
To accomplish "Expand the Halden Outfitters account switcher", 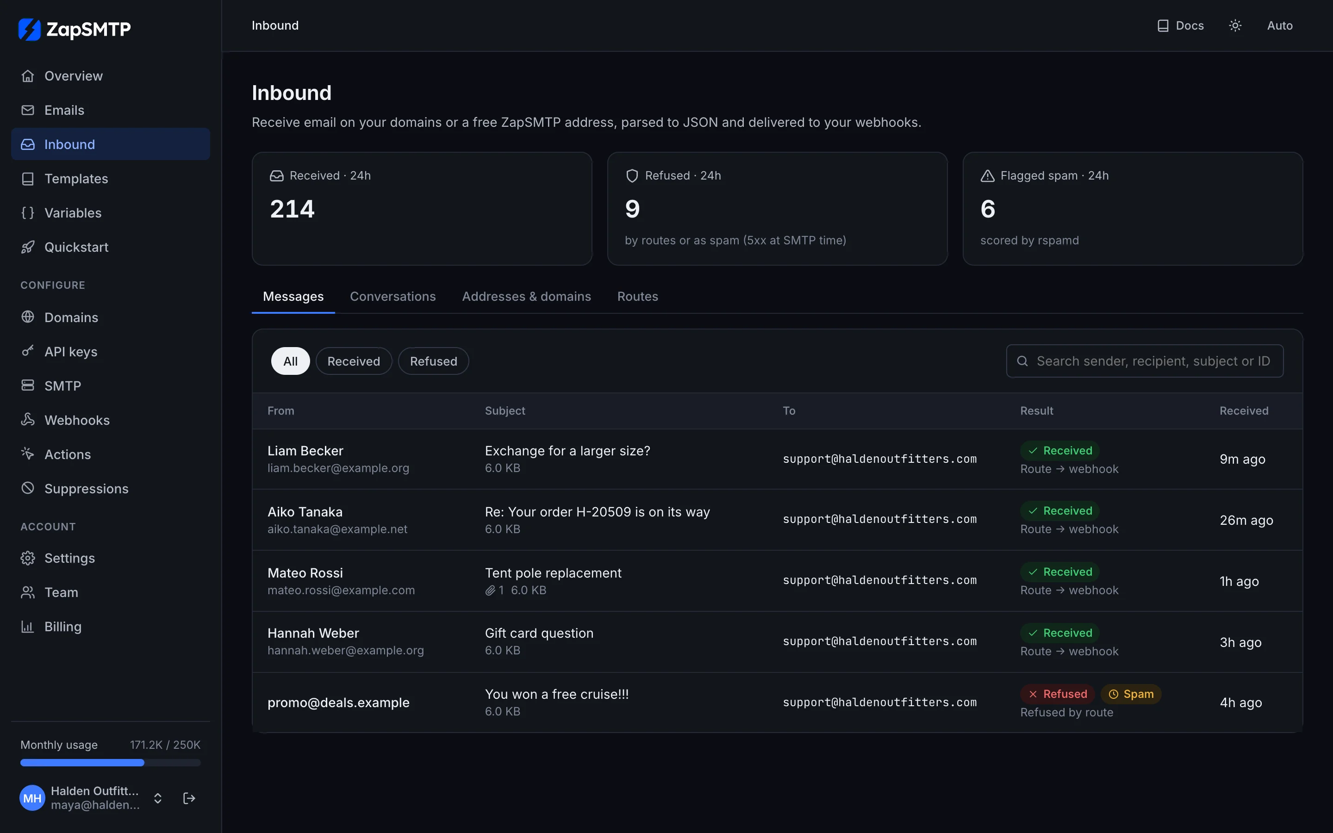I will pyautogui.click(x=157, y=798).
